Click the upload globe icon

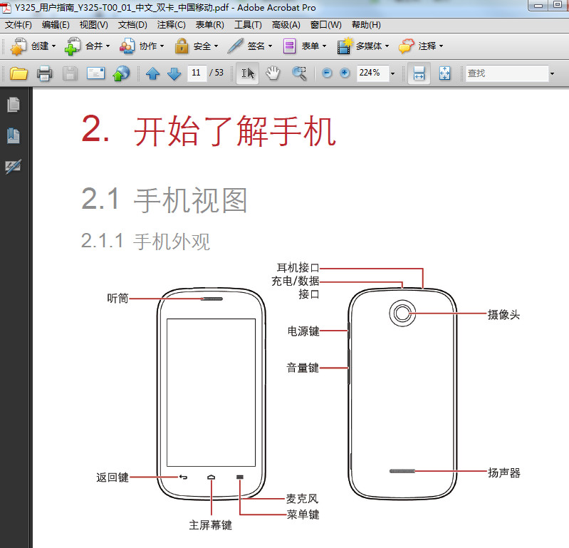pyautogui.click(x=121, y=73)
